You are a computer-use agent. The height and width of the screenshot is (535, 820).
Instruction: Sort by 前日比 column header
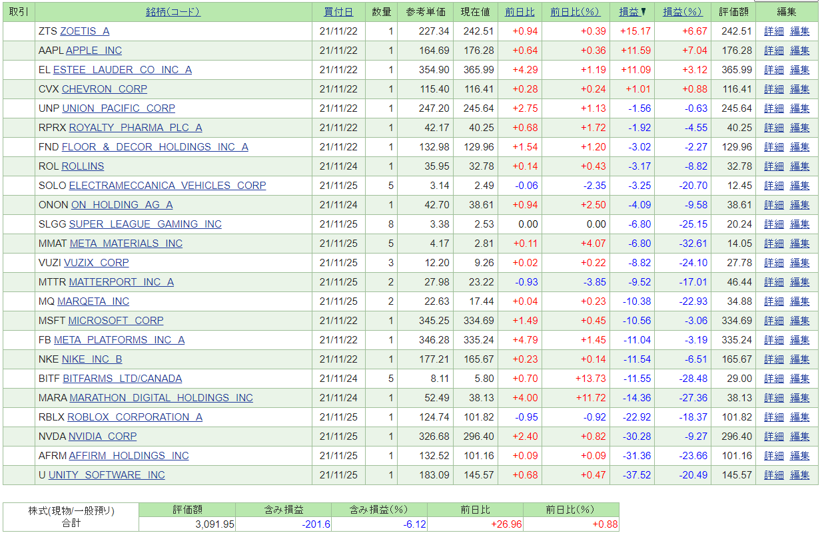[x=520, y=12]
